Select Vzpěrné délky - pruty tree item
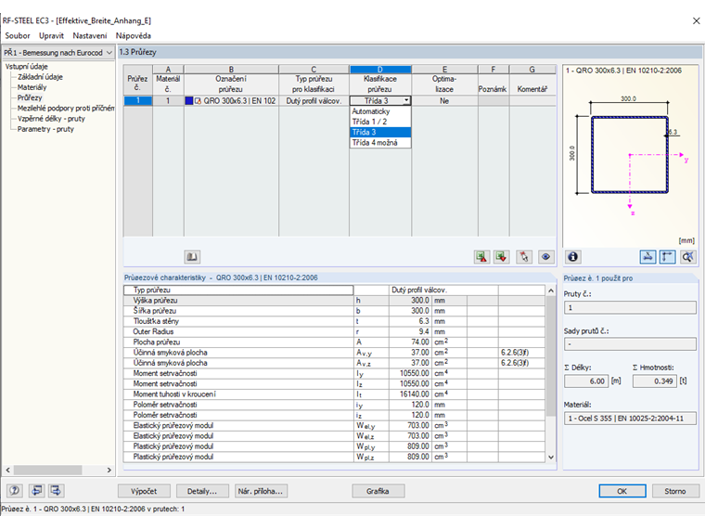Image resolution: width=705 pixels, height=529 pixels. pos(51,118)
